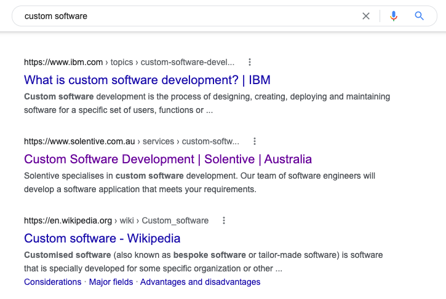This screenshot has width=446, height=299.
Task: Open 'What is custom software development? | IBM'
Action: tap(147, 80)
